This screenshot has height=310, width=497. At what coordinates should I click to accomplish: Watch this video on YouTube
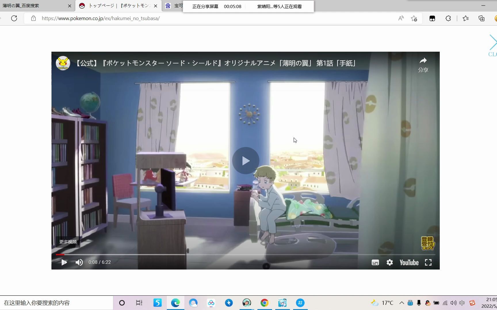tap(409, 262)
